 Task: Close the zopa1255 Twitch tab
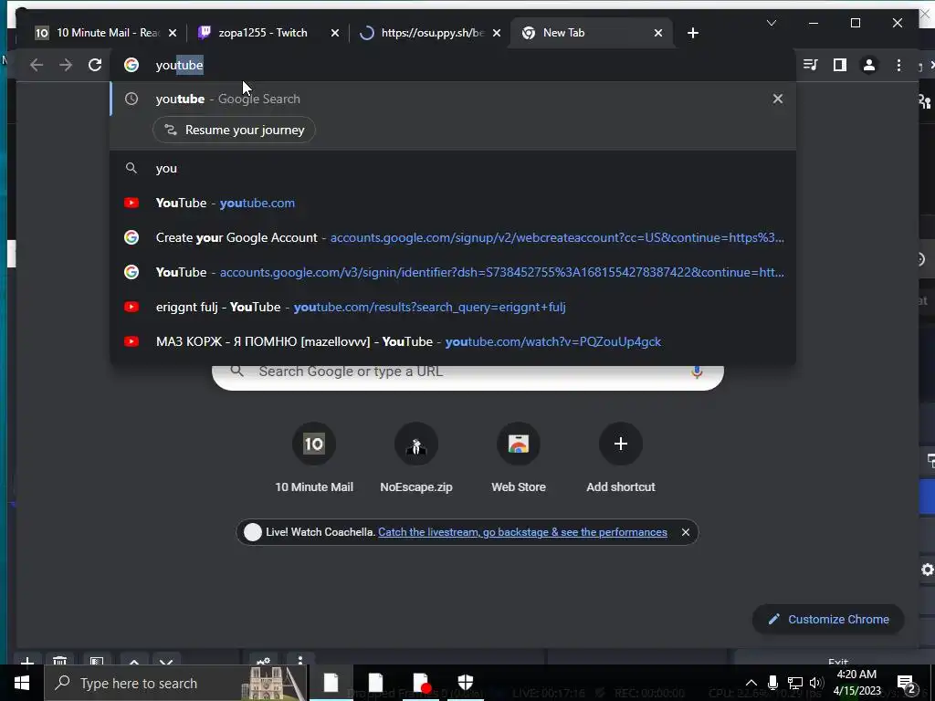(334, 33)
